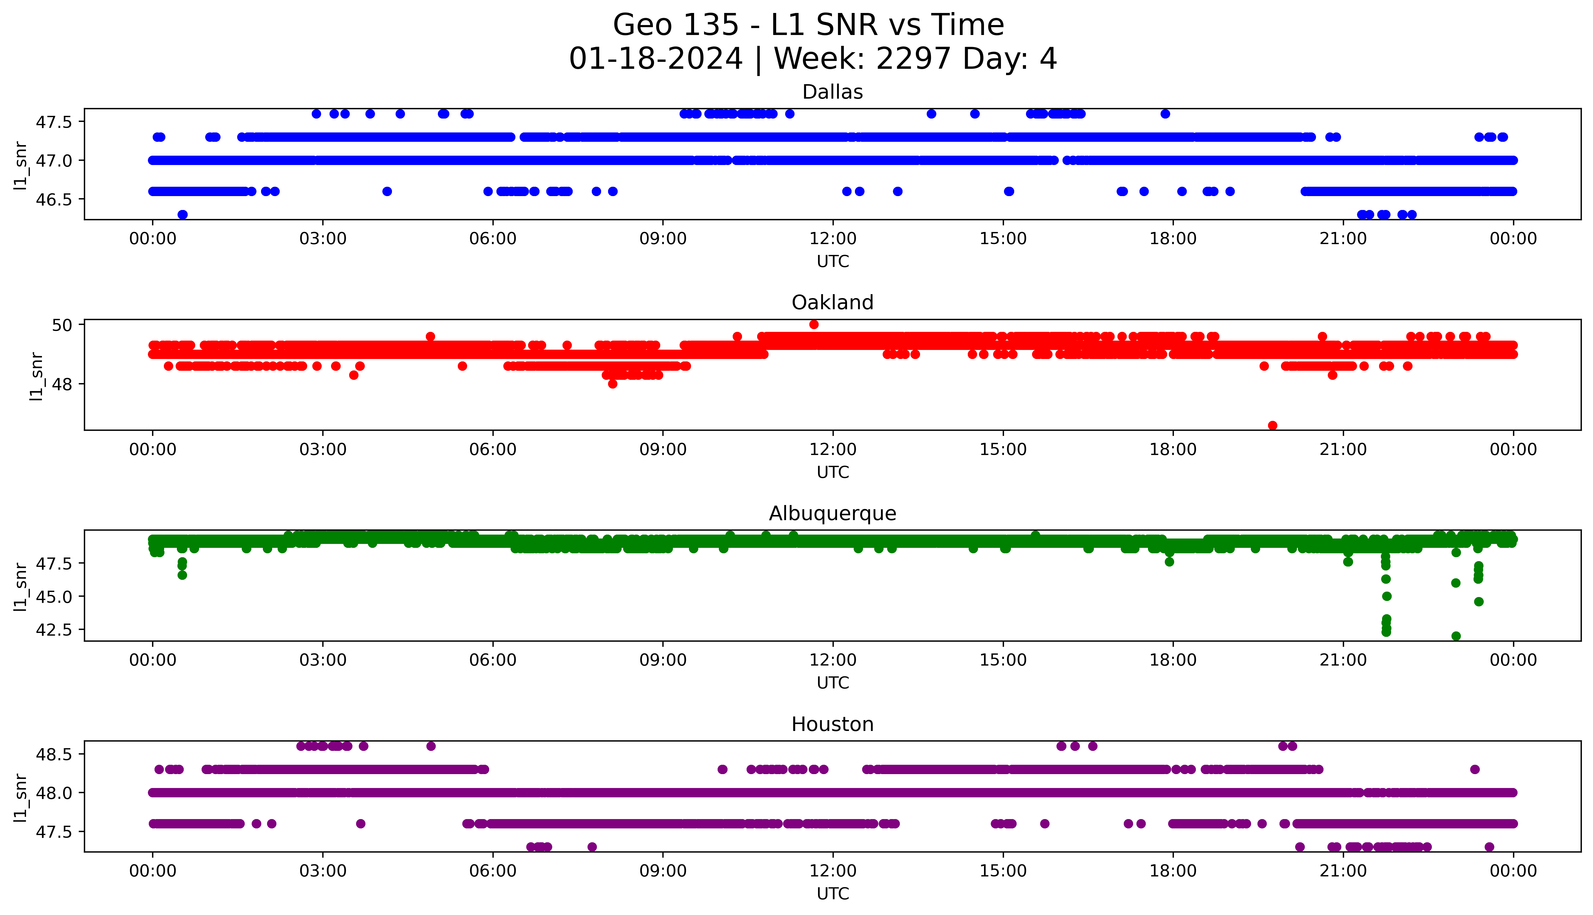This screenshot has width=1593, height=915.
Task: Click the Albuquerque 42.5 y-axis tick label
Action: [54, 629]
